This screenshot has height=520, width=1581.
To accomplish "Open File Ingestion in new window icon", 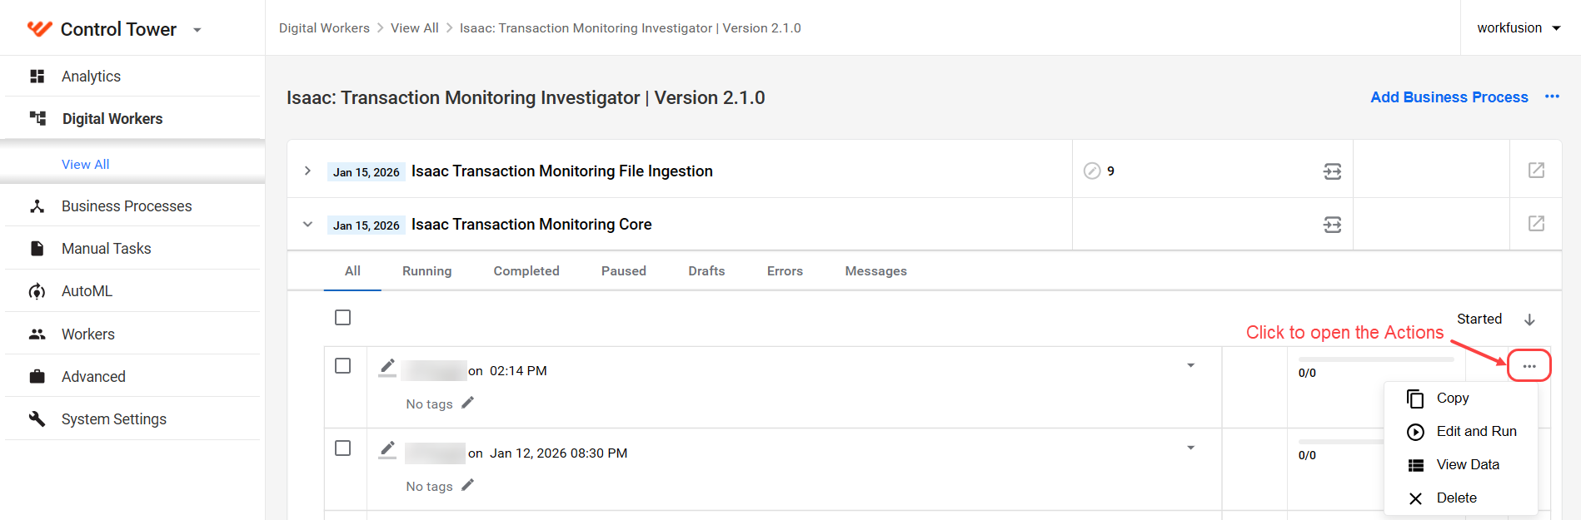I will point(1537,170).
